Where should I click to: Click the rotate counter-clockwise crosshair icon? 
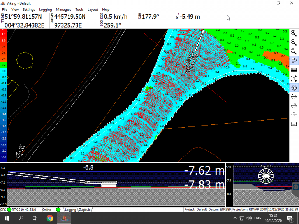pyautogui.click(x=294, y=106)
